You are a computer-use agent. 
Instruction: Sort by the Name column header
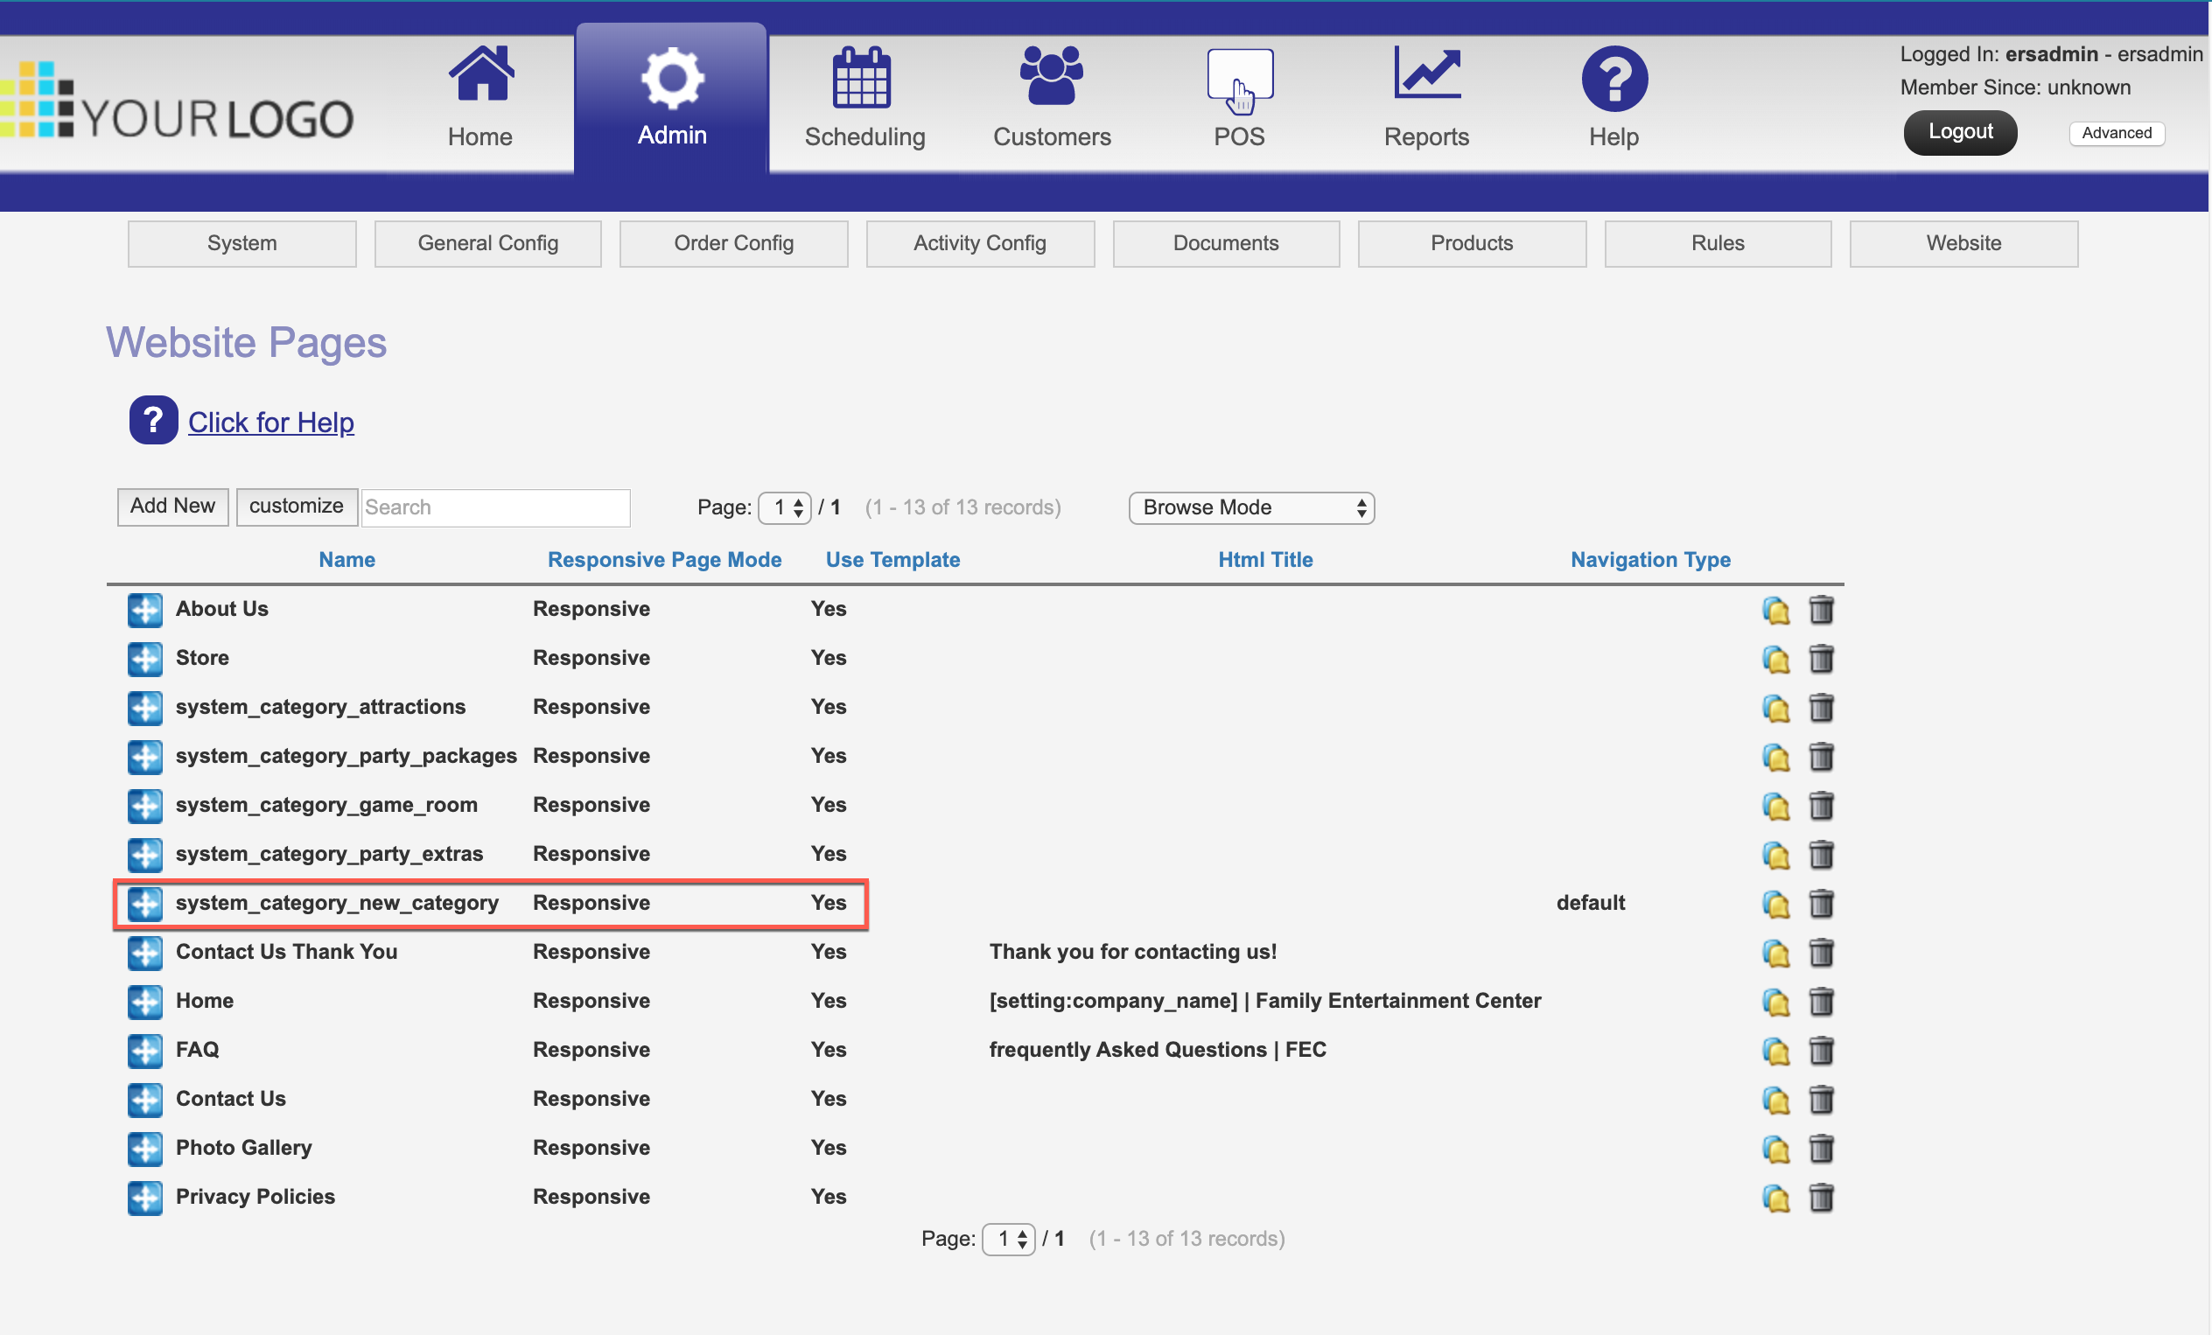pyautogui.click(x=347, y=559)
